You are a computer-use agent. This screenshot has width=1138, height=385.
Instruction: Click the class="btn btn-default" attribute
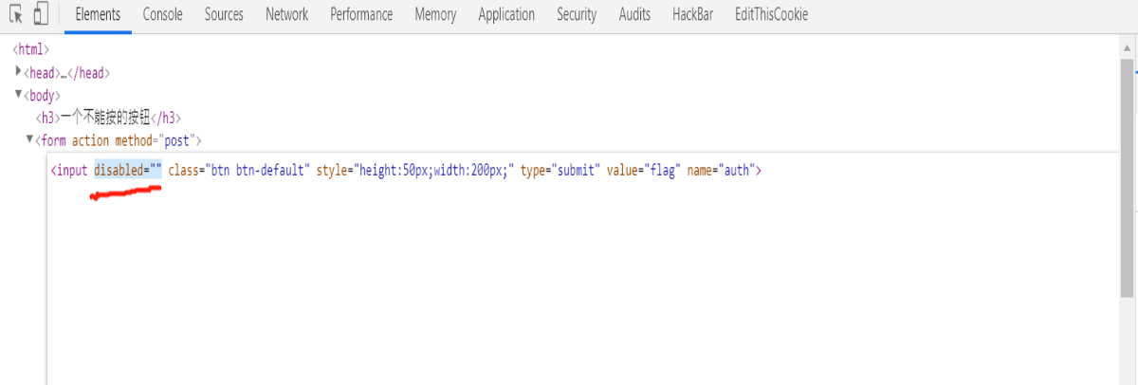click(x=239, y=171)
